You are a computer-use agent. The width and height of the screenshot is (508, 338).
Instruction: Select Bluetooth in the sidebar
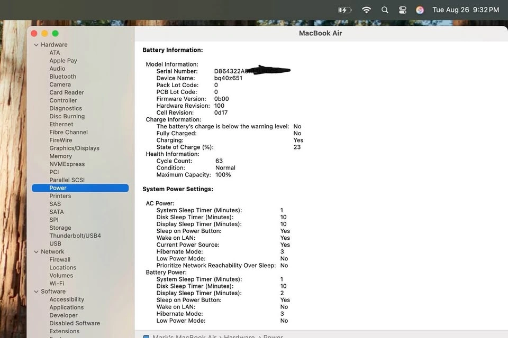(x=62, y=77)
